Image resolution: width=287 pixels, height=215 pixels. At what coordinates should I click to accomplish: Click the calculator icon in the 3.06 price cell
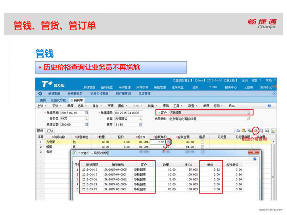pyautogui.click(x=168, y=142)
